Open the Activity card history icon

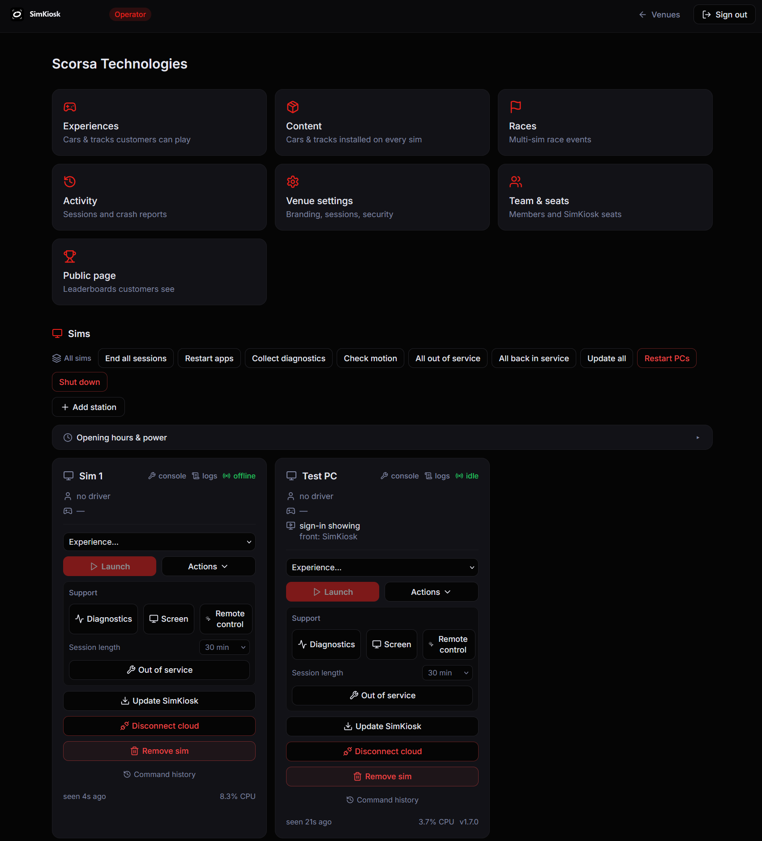pos(70,182)
